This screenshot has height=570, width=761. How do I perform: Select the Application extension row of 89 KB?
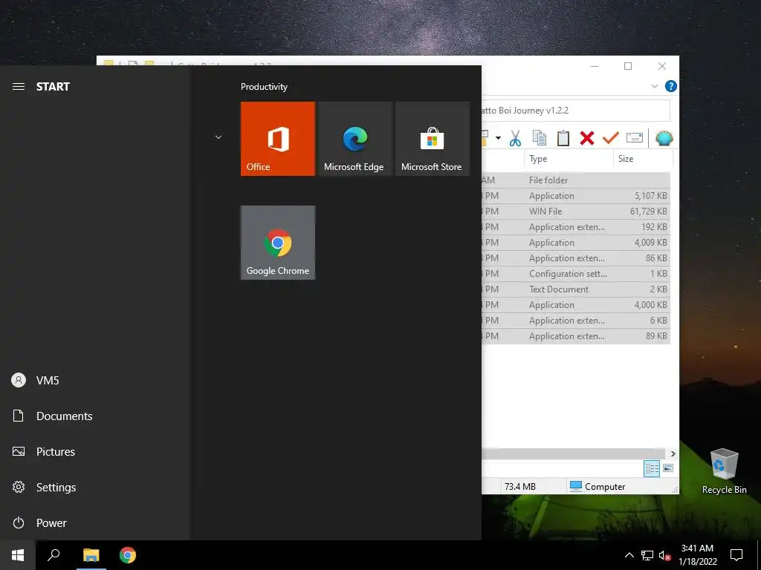pyautogui.click(x=576, y=336)
